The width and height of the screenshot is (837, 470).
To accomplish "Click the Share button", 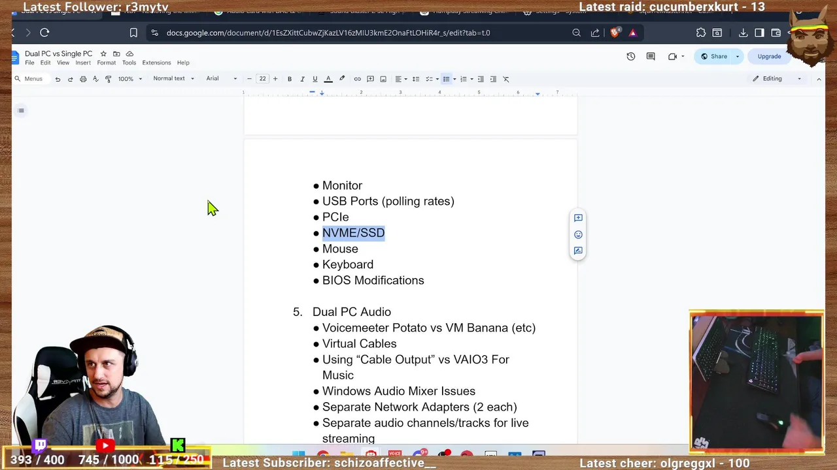I will 713,56.
